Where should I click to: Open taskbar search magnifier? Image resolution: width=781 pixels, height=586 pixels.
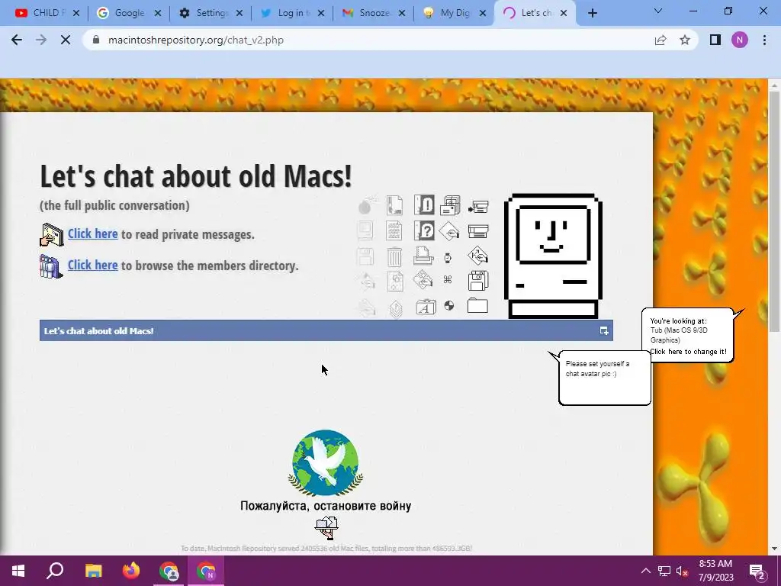(55, 571)
